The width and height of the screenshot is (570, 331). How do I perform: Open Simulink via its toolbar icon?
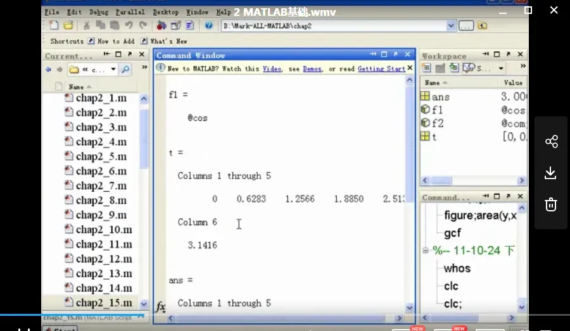pyautogui.click(x=161, y=25)
